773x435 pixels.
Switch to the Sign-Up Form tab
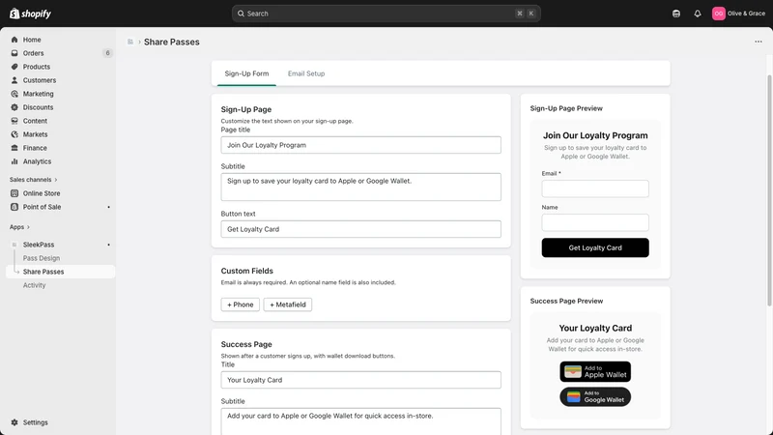[x=246, y=73]
